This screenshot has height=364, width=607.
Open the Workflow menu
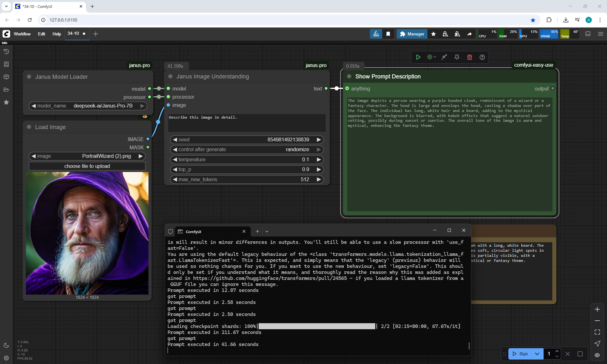22,34
